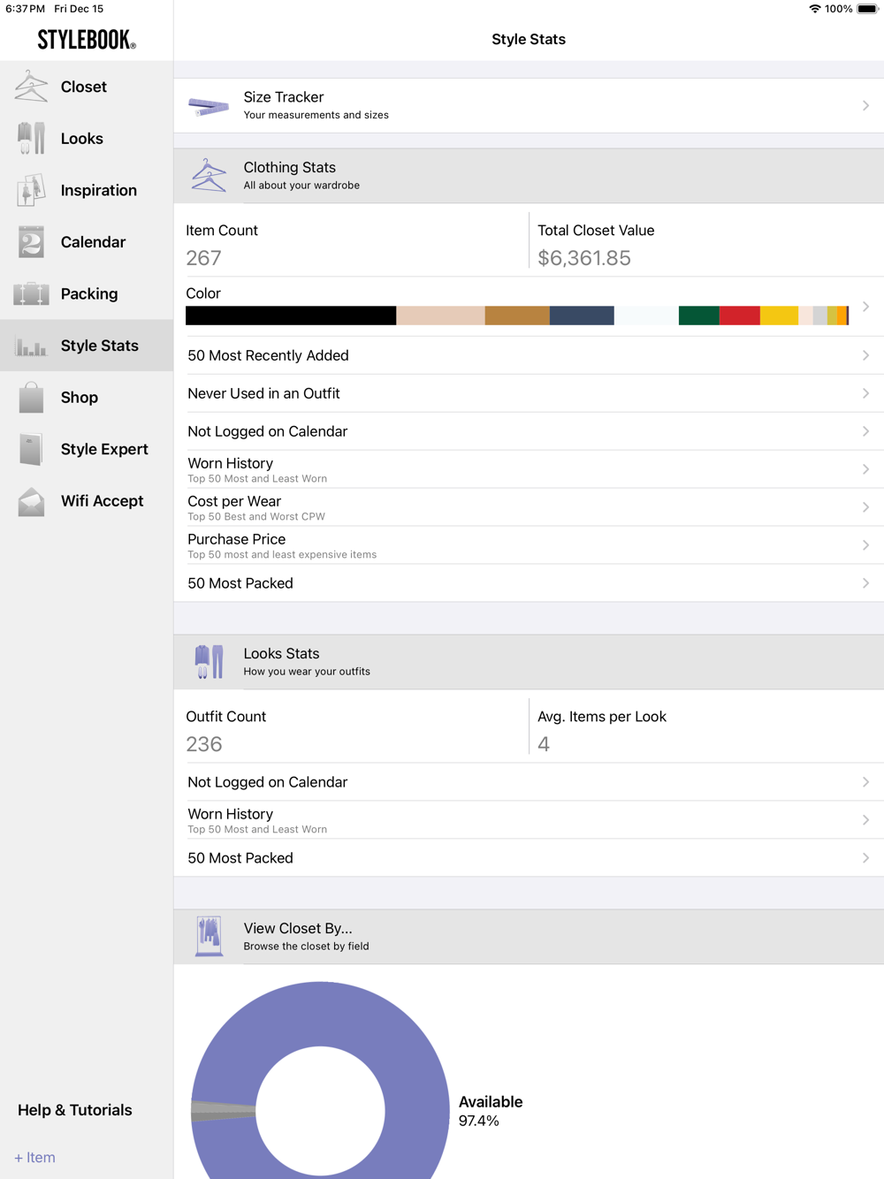Click the View Closet By header title

tap(298, 928)
